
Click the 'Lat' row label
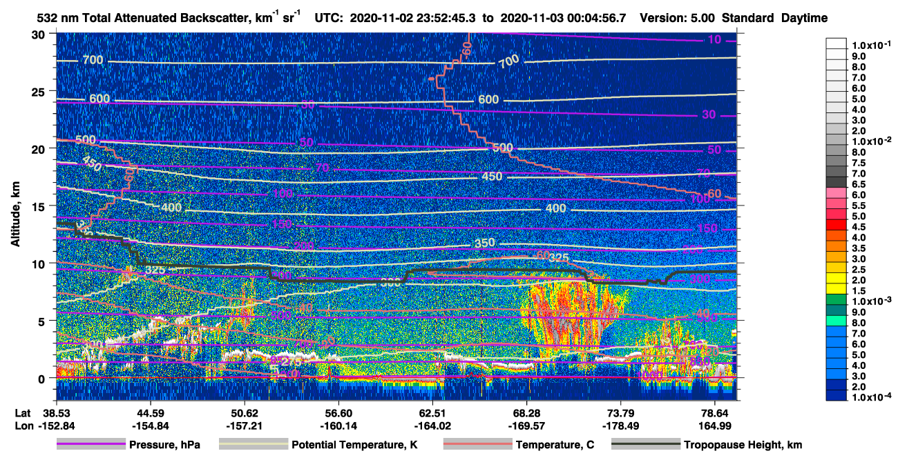tap(23, 413)
